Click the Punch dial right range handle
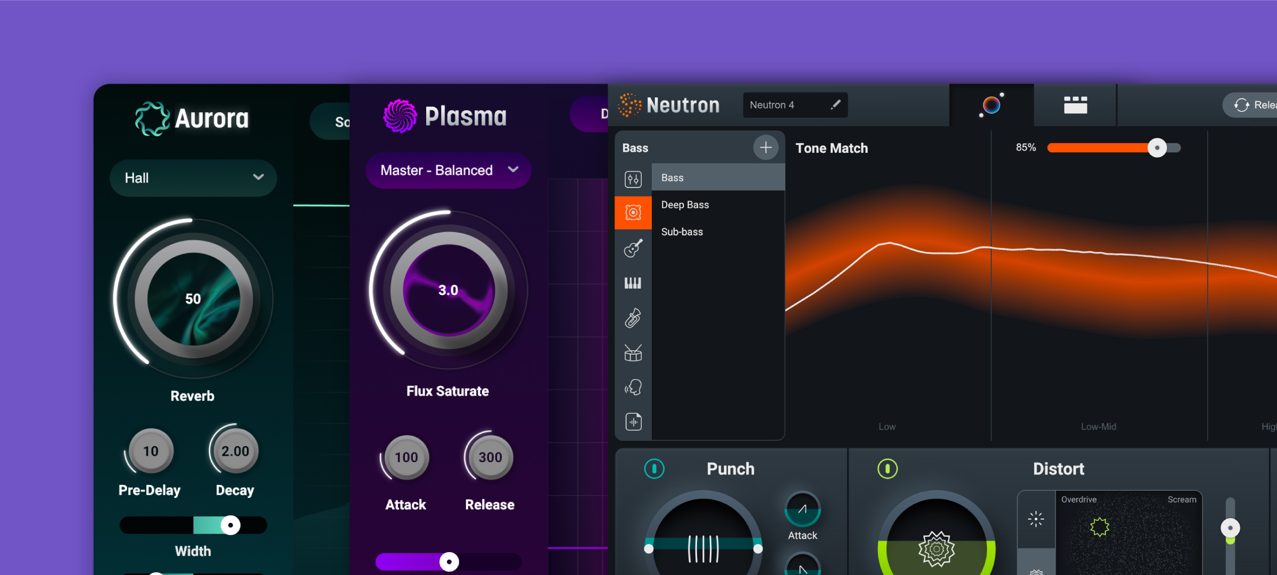Image resolution: width=1277 pixels, height=575 pixels. [x=758, y=548]
